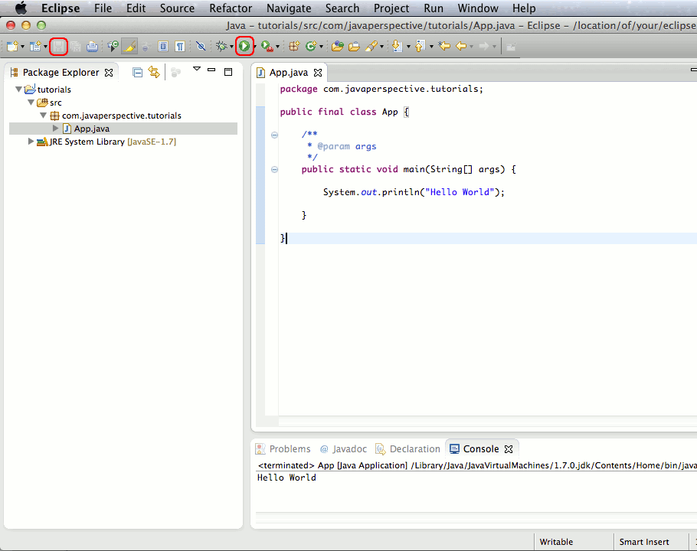Open the Search dropdown arrow

[382, 47]
